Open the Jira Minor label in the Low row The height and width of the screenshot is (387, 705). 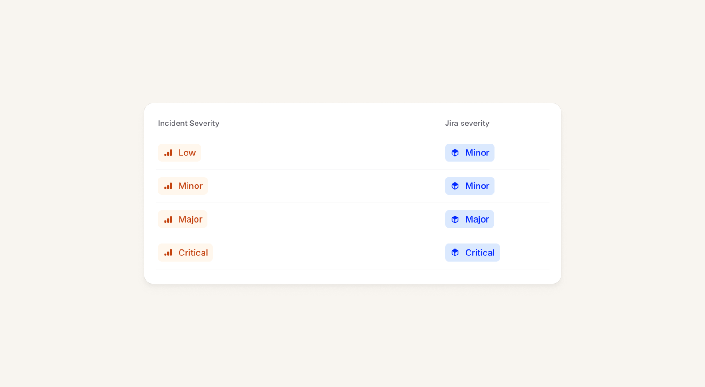tap(477, 153)
